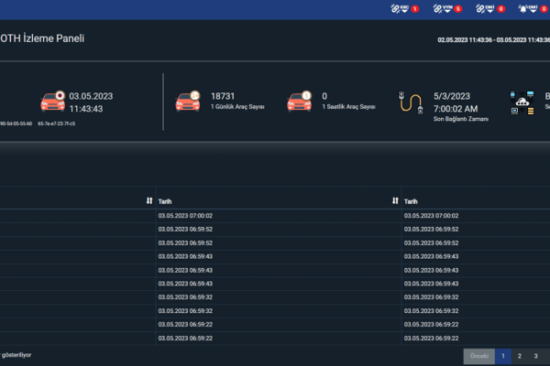
Task: Click the 'Son Bağlantı Zamanı' label
Action: tap(460, 119)
